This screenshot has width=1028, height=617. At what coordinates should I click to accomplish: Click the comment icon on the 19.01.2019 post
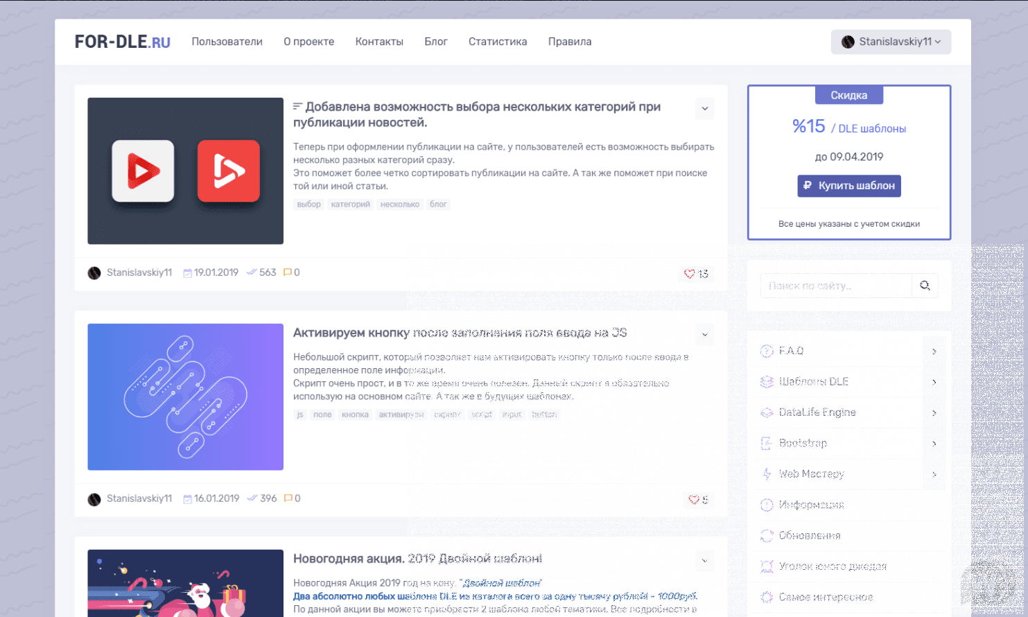(287, 272)
